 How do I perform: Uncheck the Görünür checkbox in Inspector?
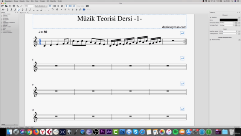[x=211, y=17]
